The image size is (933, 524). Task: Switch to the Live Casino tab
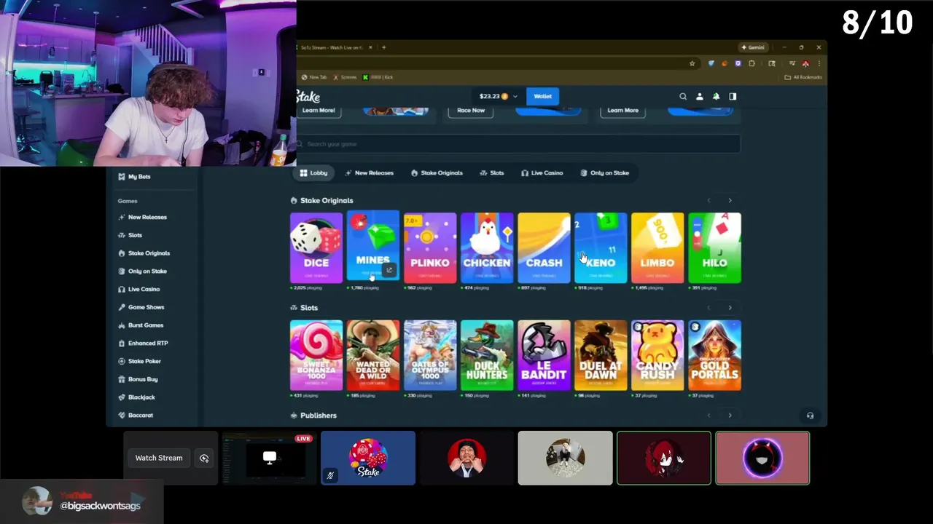click(x=542, y=173)
